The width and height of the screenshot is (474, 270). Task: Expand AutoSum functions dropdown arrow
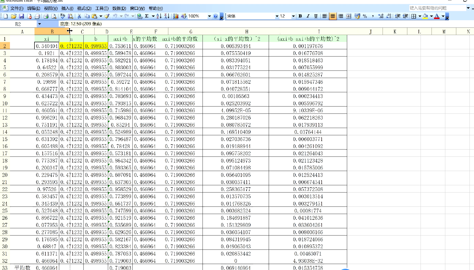(x=153, y=16)
